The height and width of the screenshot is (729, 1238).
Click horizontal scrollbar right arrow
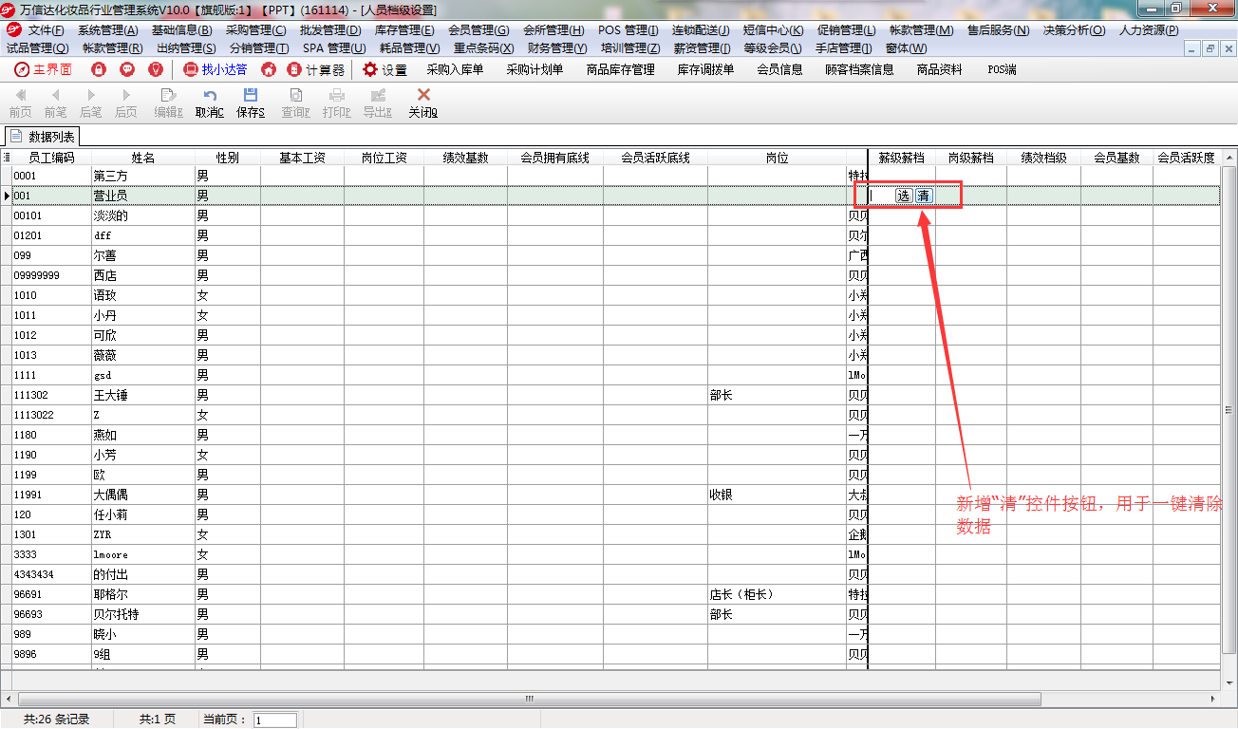click(1214, 699)
